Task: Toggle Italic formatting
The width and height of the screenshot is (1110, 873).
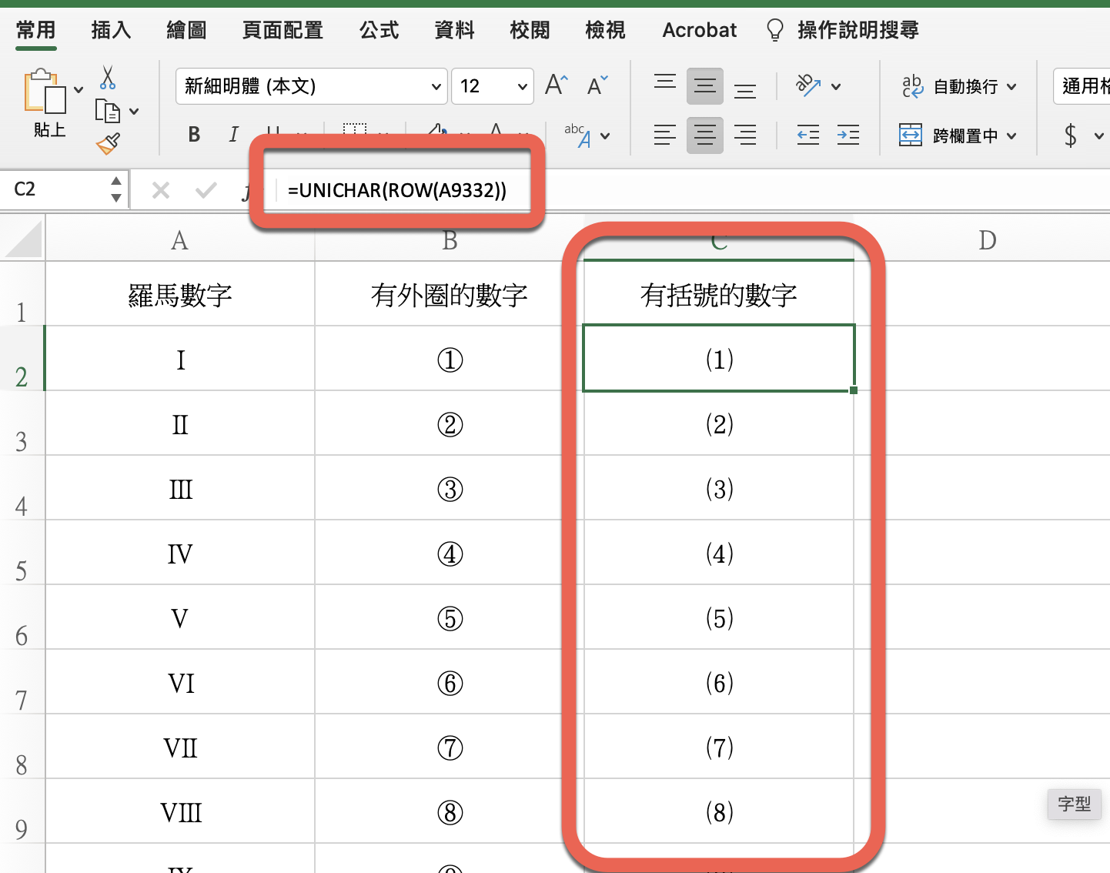Action: point(233,135)
